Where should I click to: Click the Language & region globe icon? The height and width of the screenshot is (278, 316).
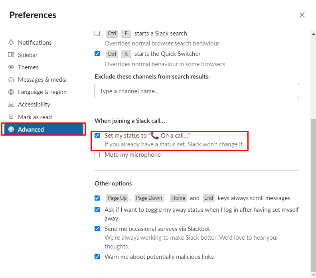pos(11,92)
